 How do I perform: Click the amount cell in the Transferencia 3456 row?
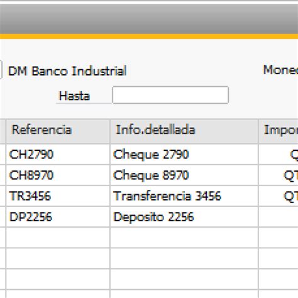tap(279, 196)
